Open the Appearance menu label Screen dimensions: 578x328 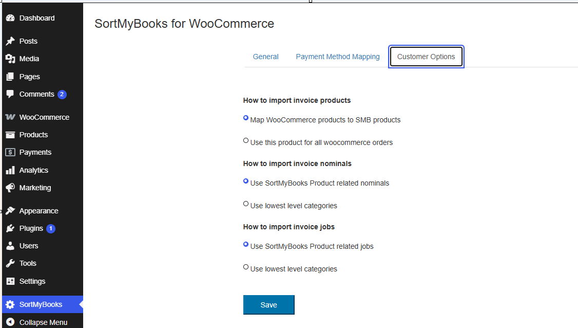pos(38,211)
